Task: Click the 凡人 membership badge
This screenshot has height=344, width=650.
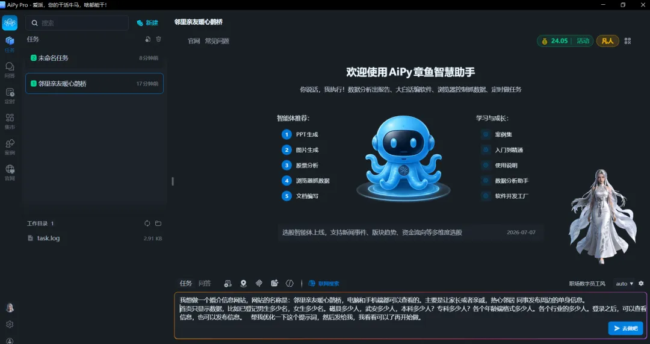Action: 608,41
